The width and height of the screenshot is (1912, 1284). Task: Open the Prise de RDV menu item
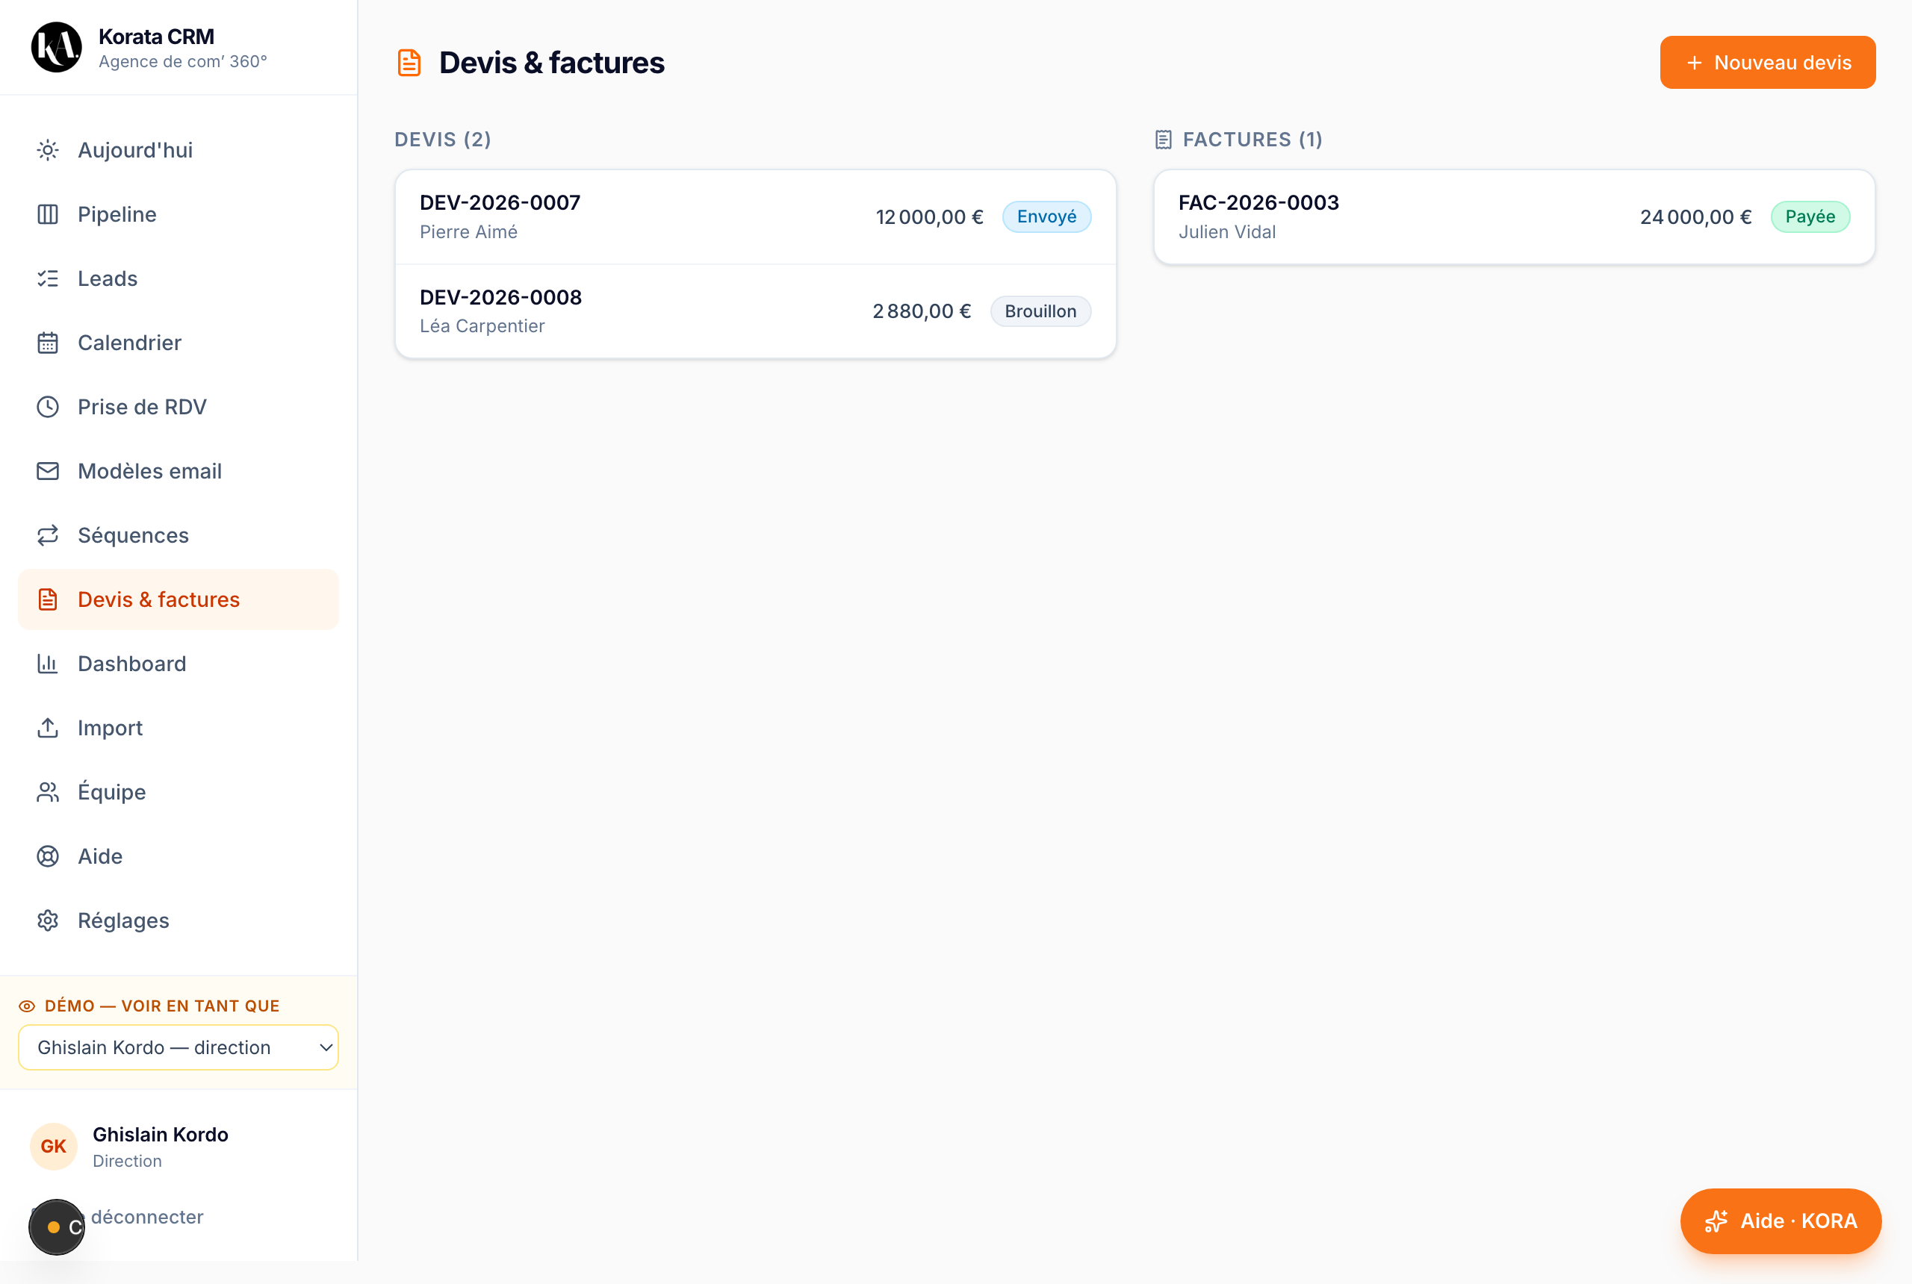click(178, 407)
